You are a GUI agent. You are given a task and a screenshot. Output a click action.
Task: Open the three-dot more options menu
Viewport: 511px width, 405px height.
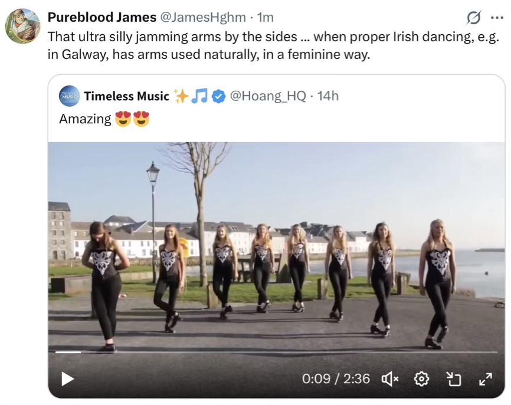click(x=496, y=17)
